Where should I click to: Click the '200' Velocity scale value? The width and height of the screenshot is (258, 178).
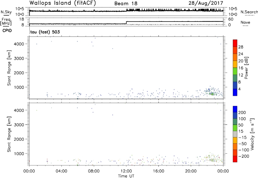tap(242, 112)
